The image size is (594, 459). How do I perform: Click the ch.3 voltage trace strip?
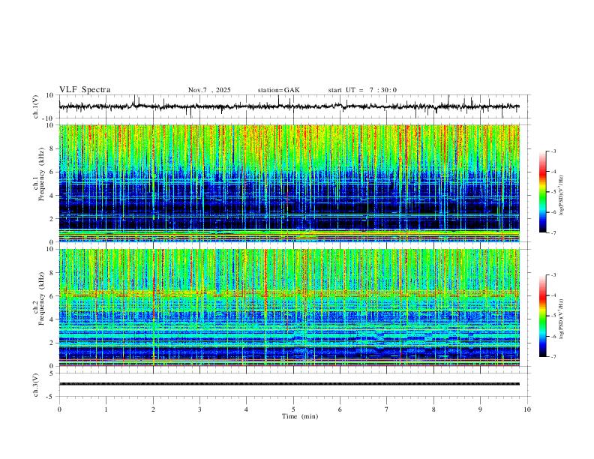[x=289, y=384]
